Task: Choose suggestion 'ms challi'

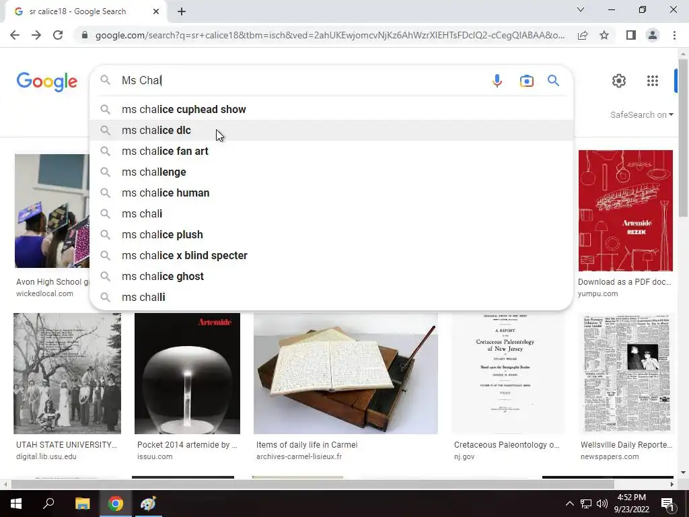Action: pyautogui.click(x=331, y=297)
